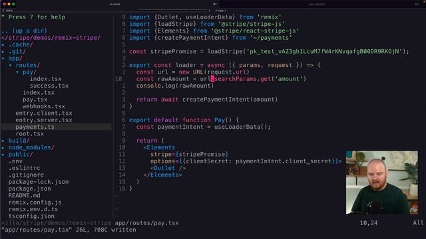Open index.tsx inside the pay folder
The width and height of the screenshot is (426, 239).
click(x=46, y=79)
